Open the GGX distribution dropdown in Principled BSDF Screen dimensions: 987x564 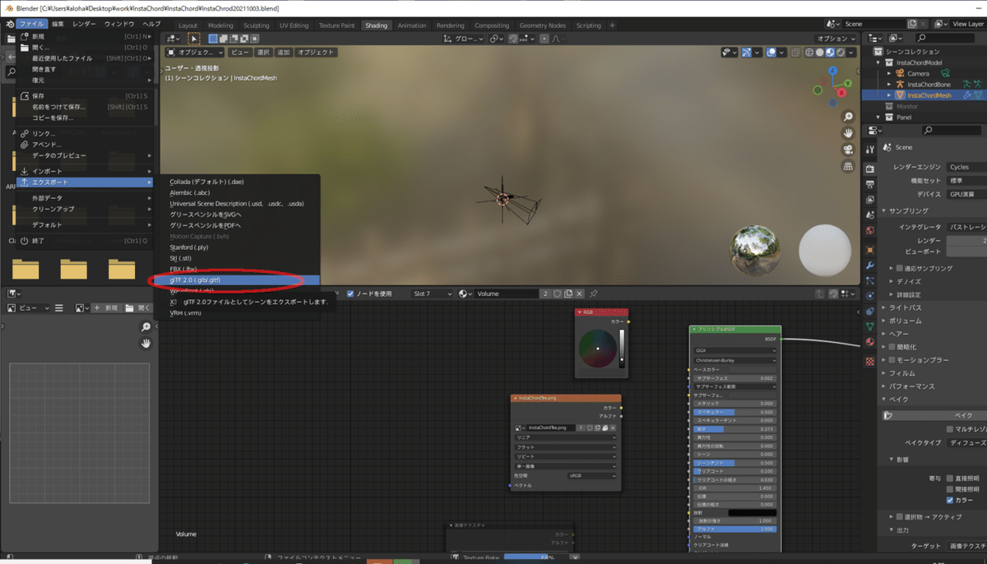[735, 349]
